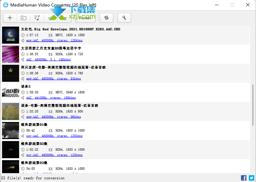This screenshot has width=256, height=182.
Task: Open audio link AAC 48000Hz 5.1 186kbps
Action: pos(48,60)
